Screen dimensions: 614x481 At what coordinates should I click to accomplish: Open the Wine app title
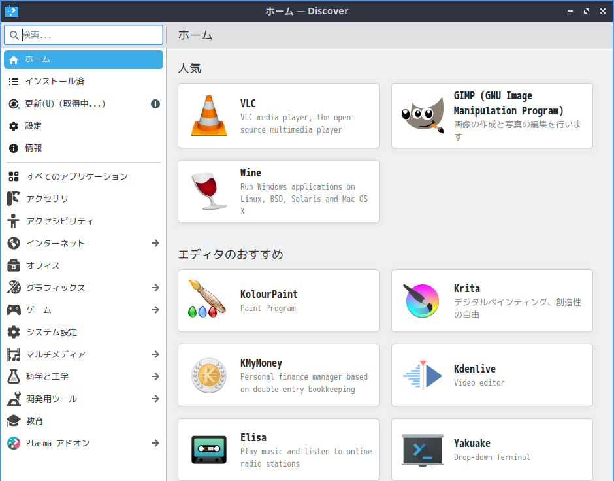[251, 173]
